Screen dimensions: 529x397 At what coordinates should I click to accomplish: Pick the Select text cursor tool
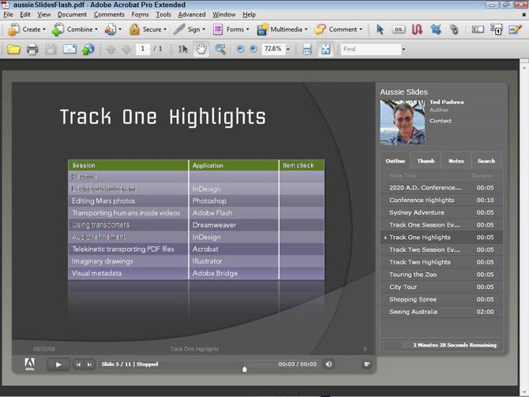coord(182,49)
